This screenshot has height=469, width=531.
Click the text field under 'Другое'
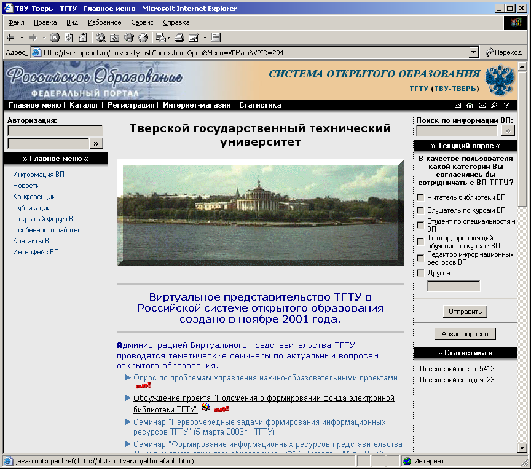click(454, 286)
